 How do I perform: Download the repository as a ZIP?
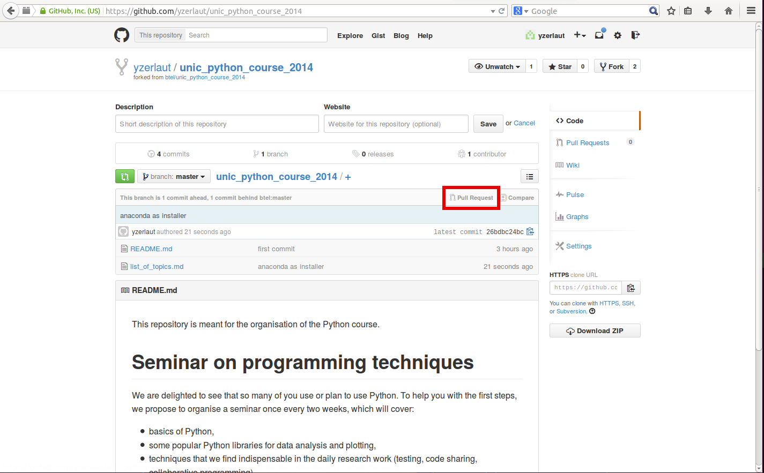tap(595, 331)
